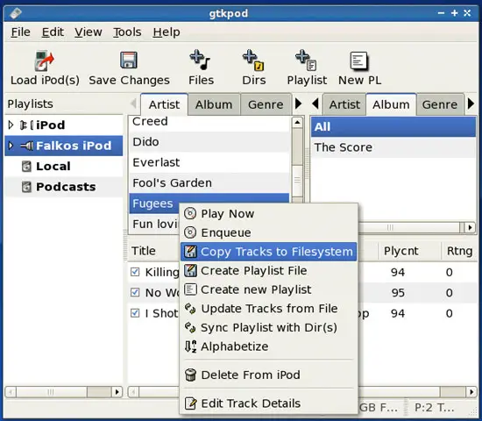Add Playlist using the toolbar icon
This screenshot has width=482, height=421.
(x=306, y=60)
